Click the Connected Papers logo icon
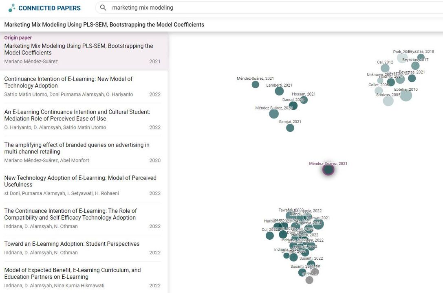Viewport: 443px width, 293px height. (x=12, y=8)
